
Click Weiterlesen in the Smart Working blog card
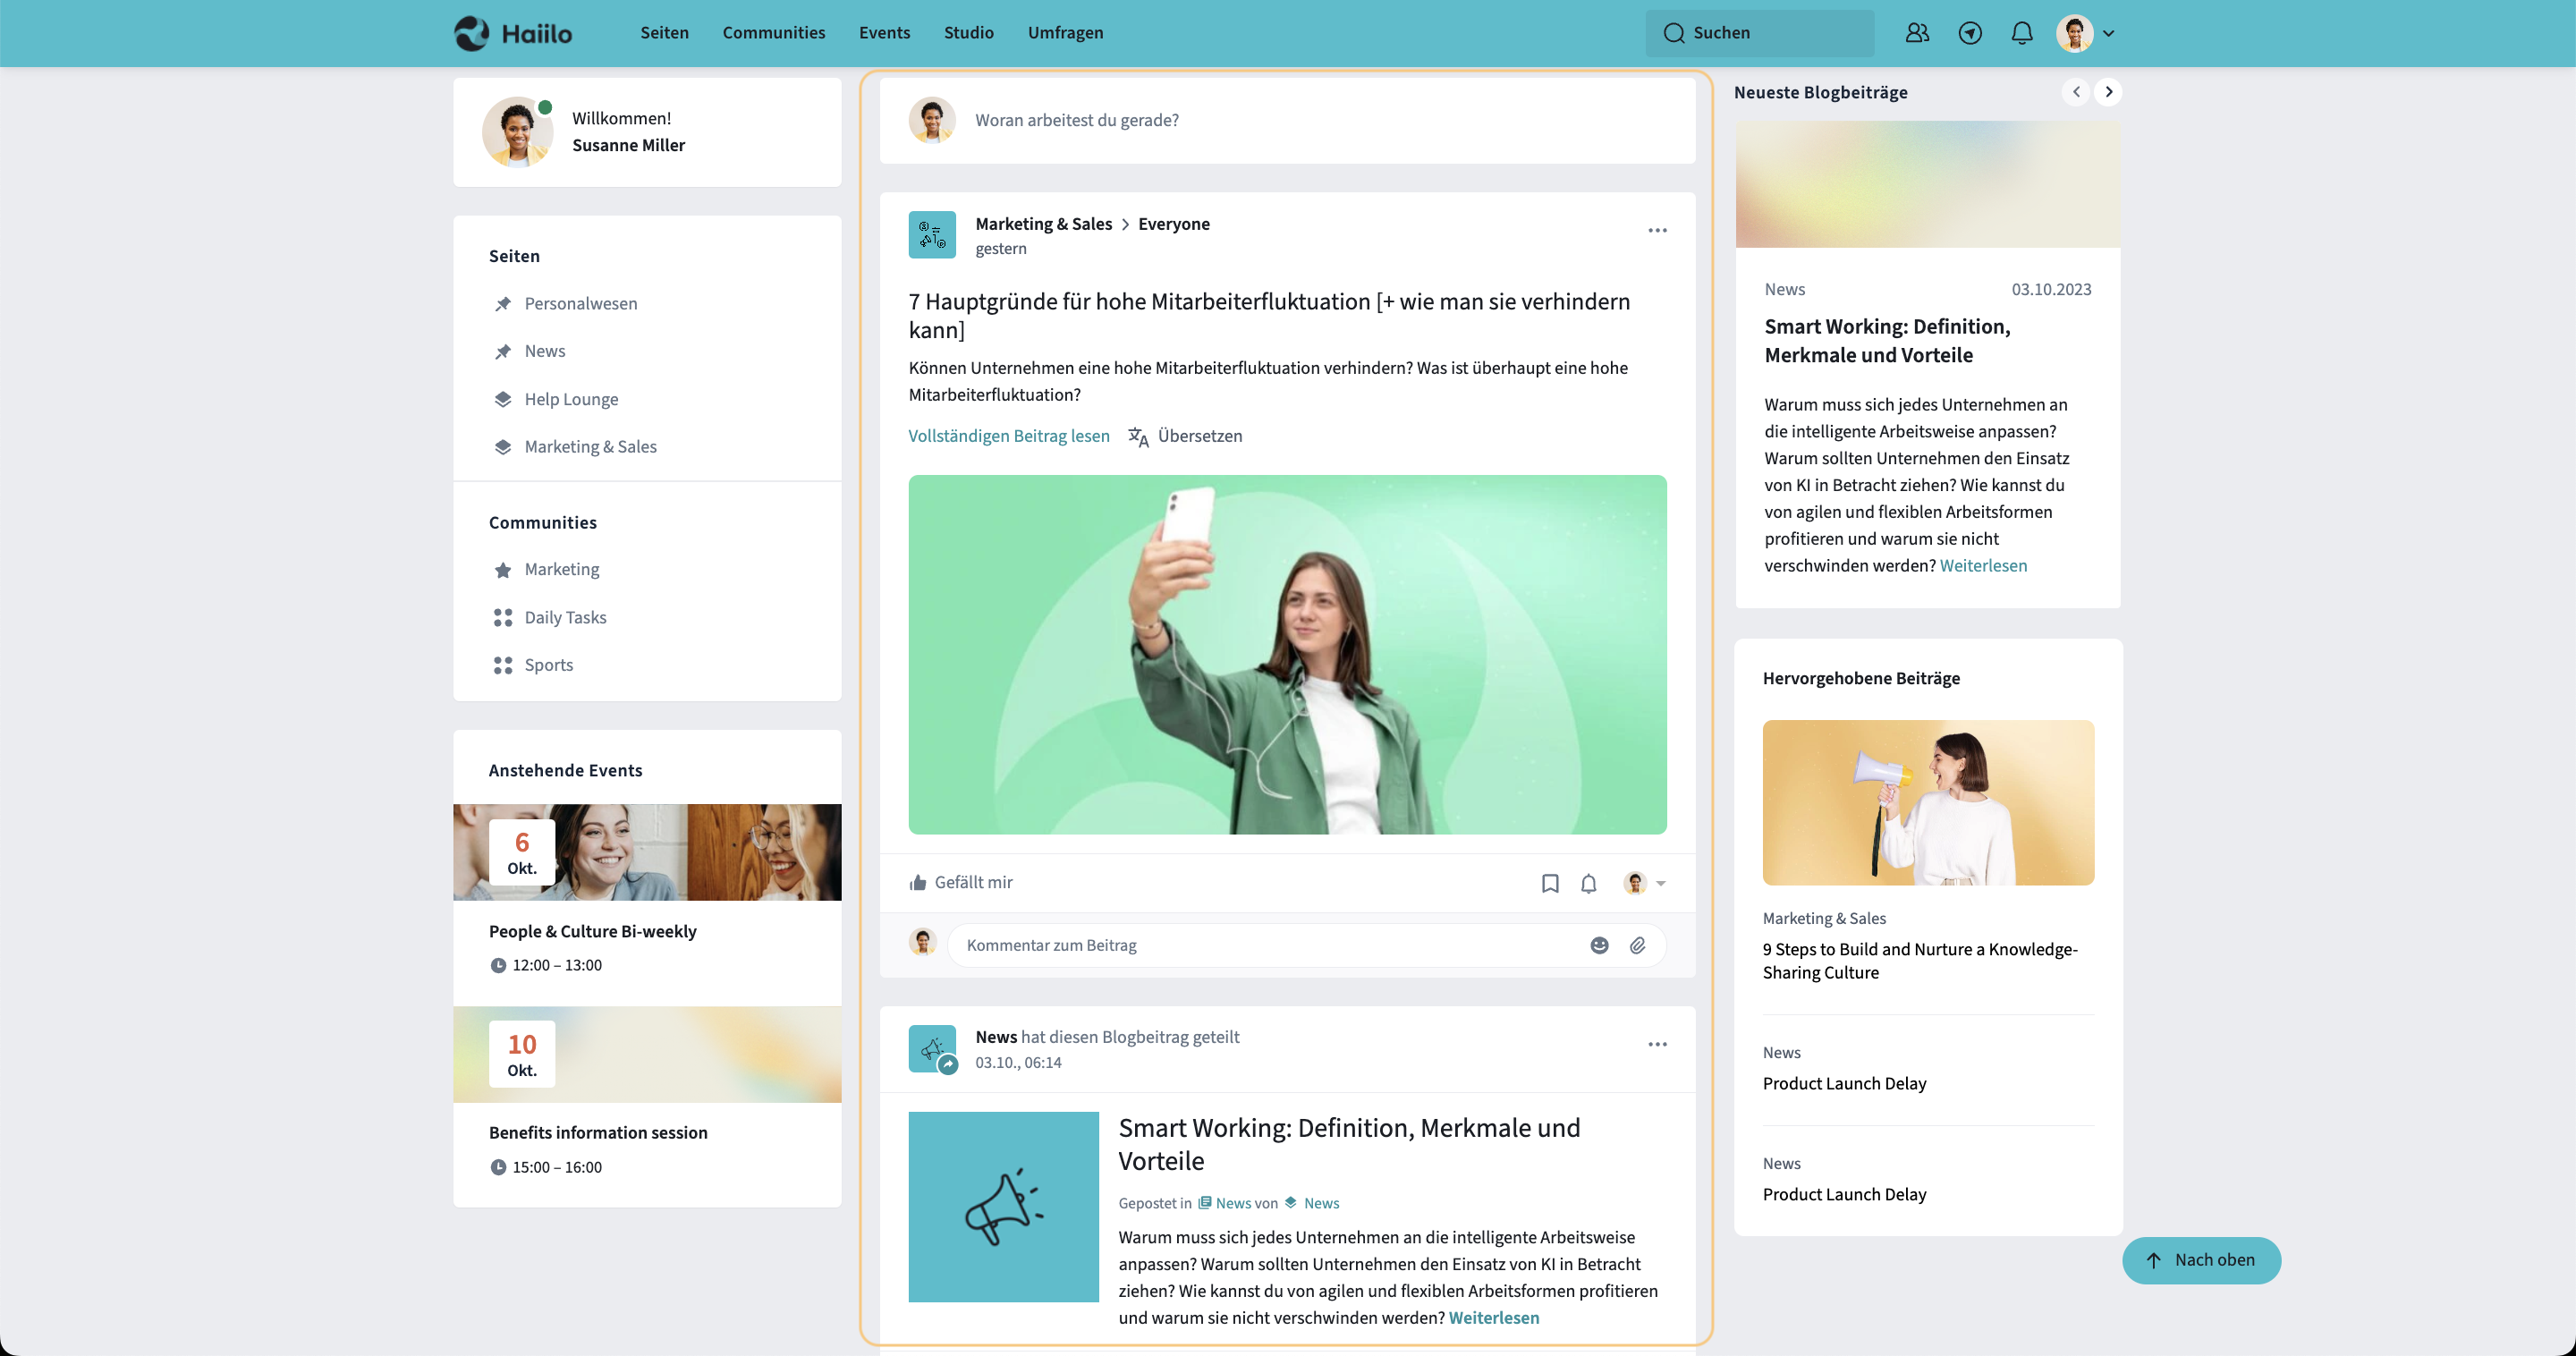coord(1983,565)
